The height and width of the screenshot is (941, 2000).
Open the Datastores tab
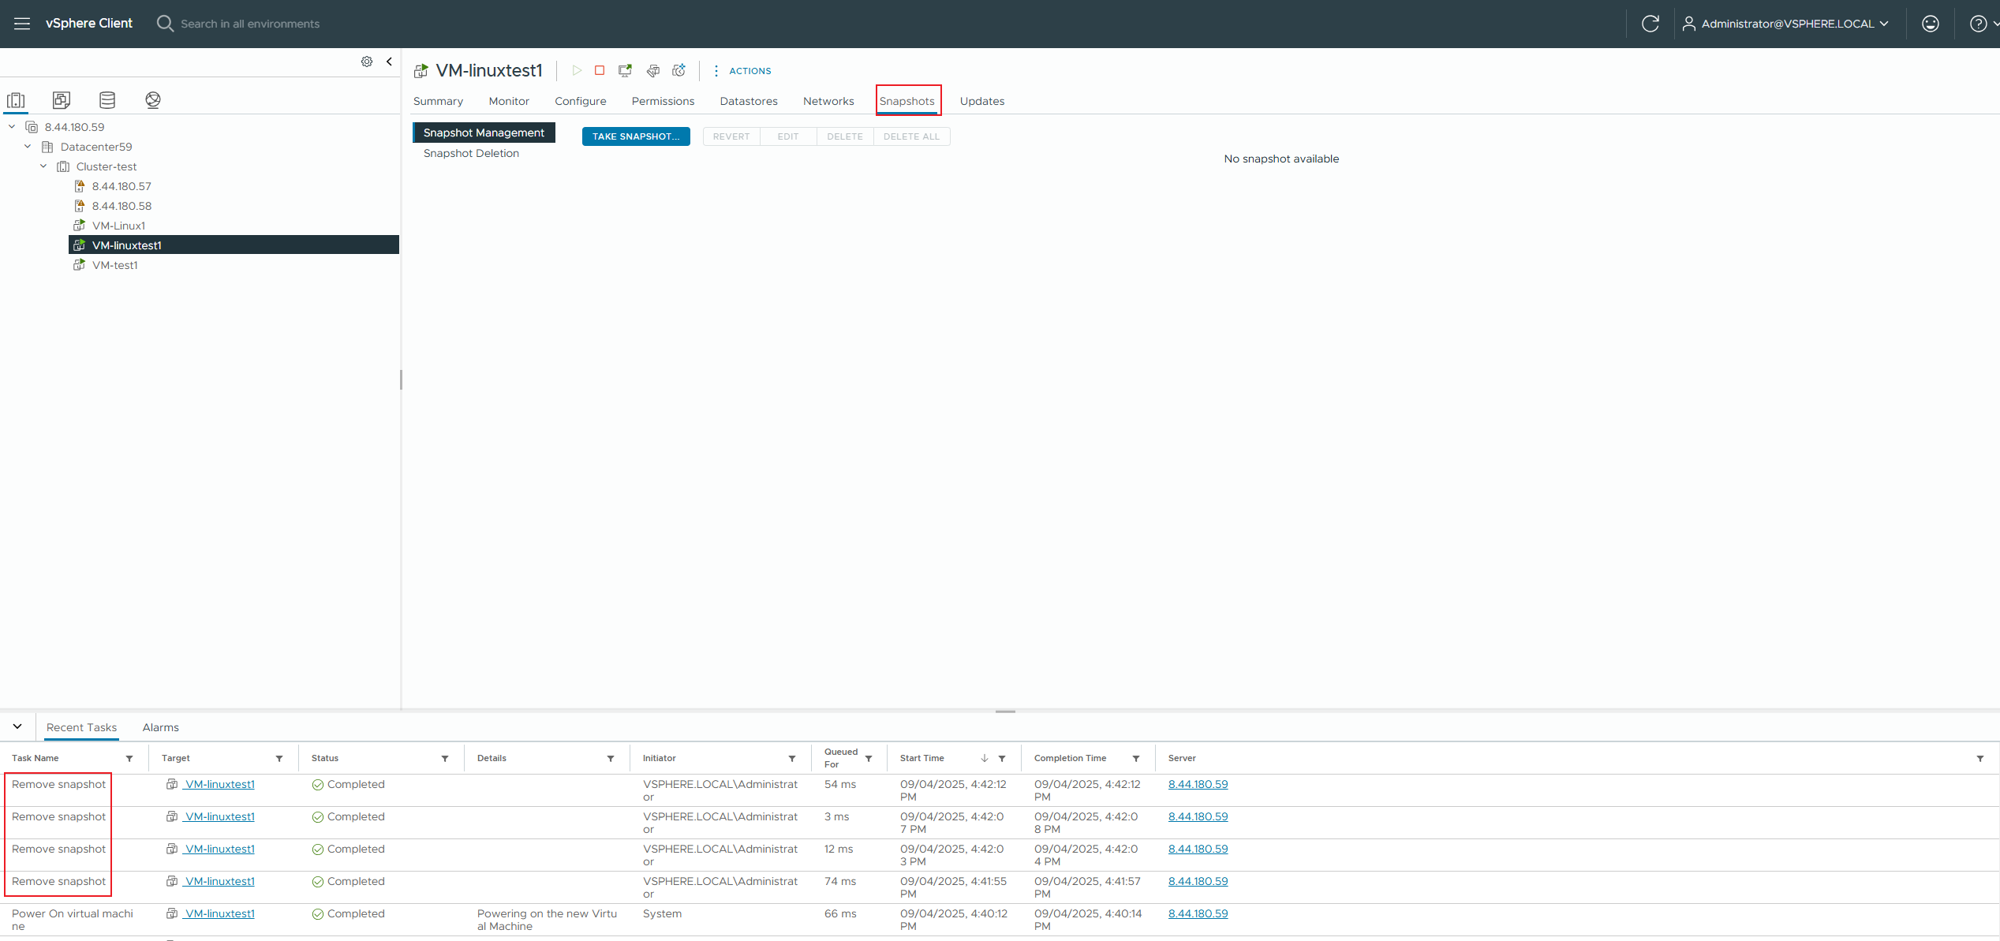pos(749,101)
